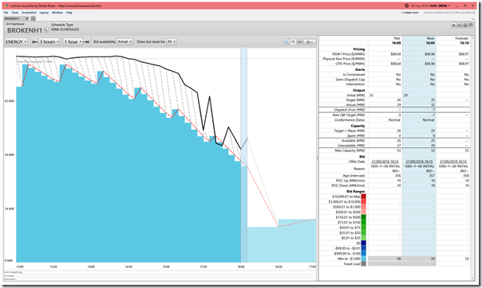Add a new tab with plus button
Viewport: 482px width, 288px height.
pos(33,18)
